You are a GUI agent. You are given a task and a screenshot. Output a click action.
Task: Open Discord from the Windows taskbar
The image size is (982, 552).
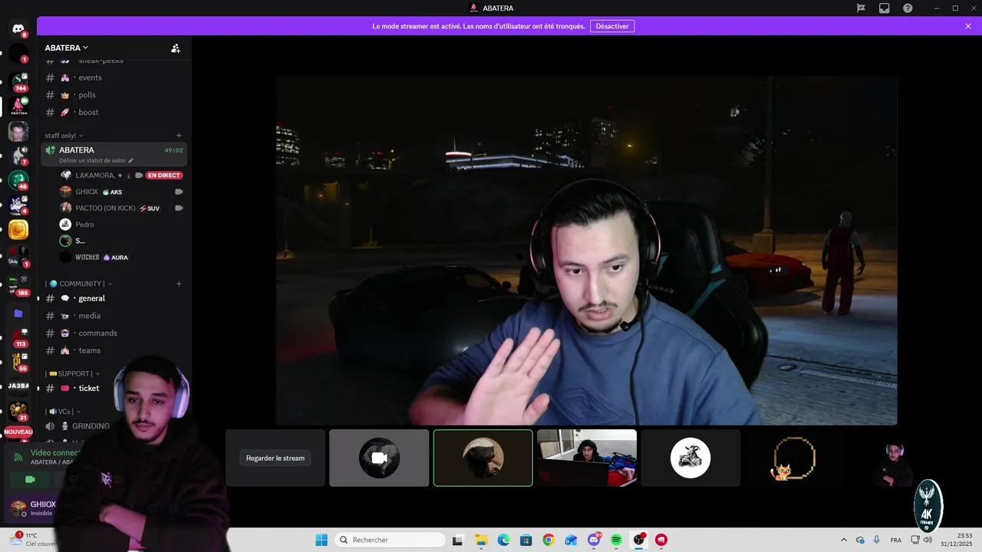pos(594,540)
